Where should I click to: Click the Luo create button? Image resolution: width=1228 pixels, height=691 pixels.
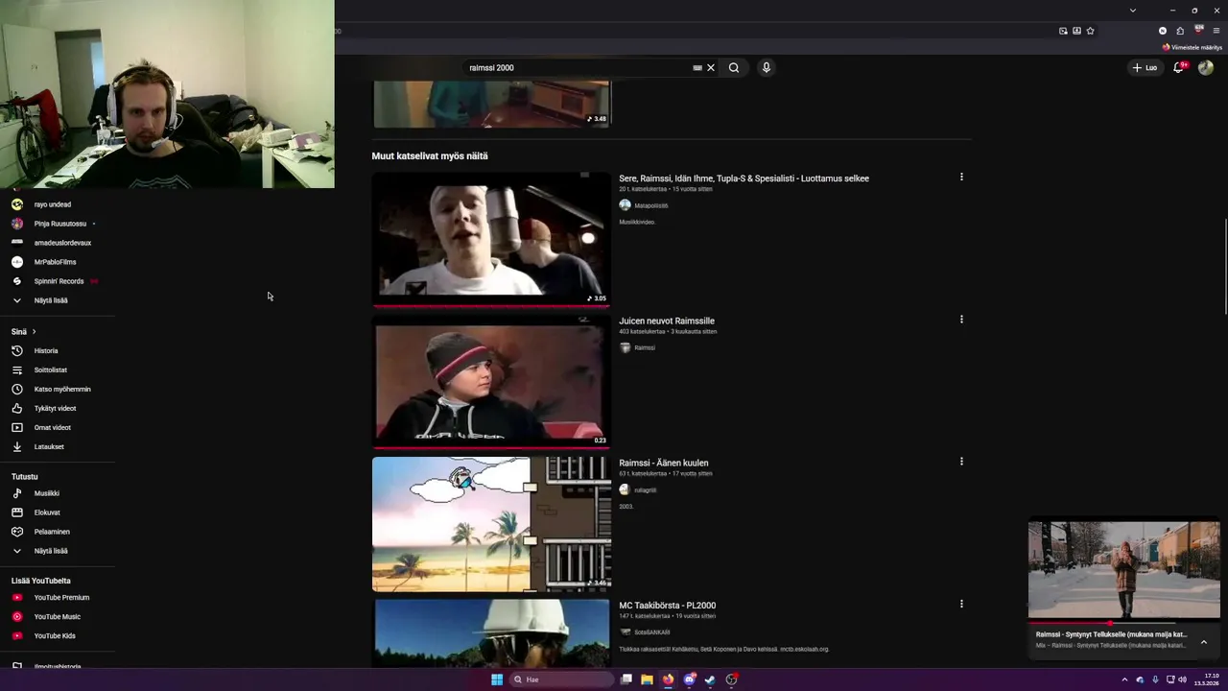pos(1145,68)
